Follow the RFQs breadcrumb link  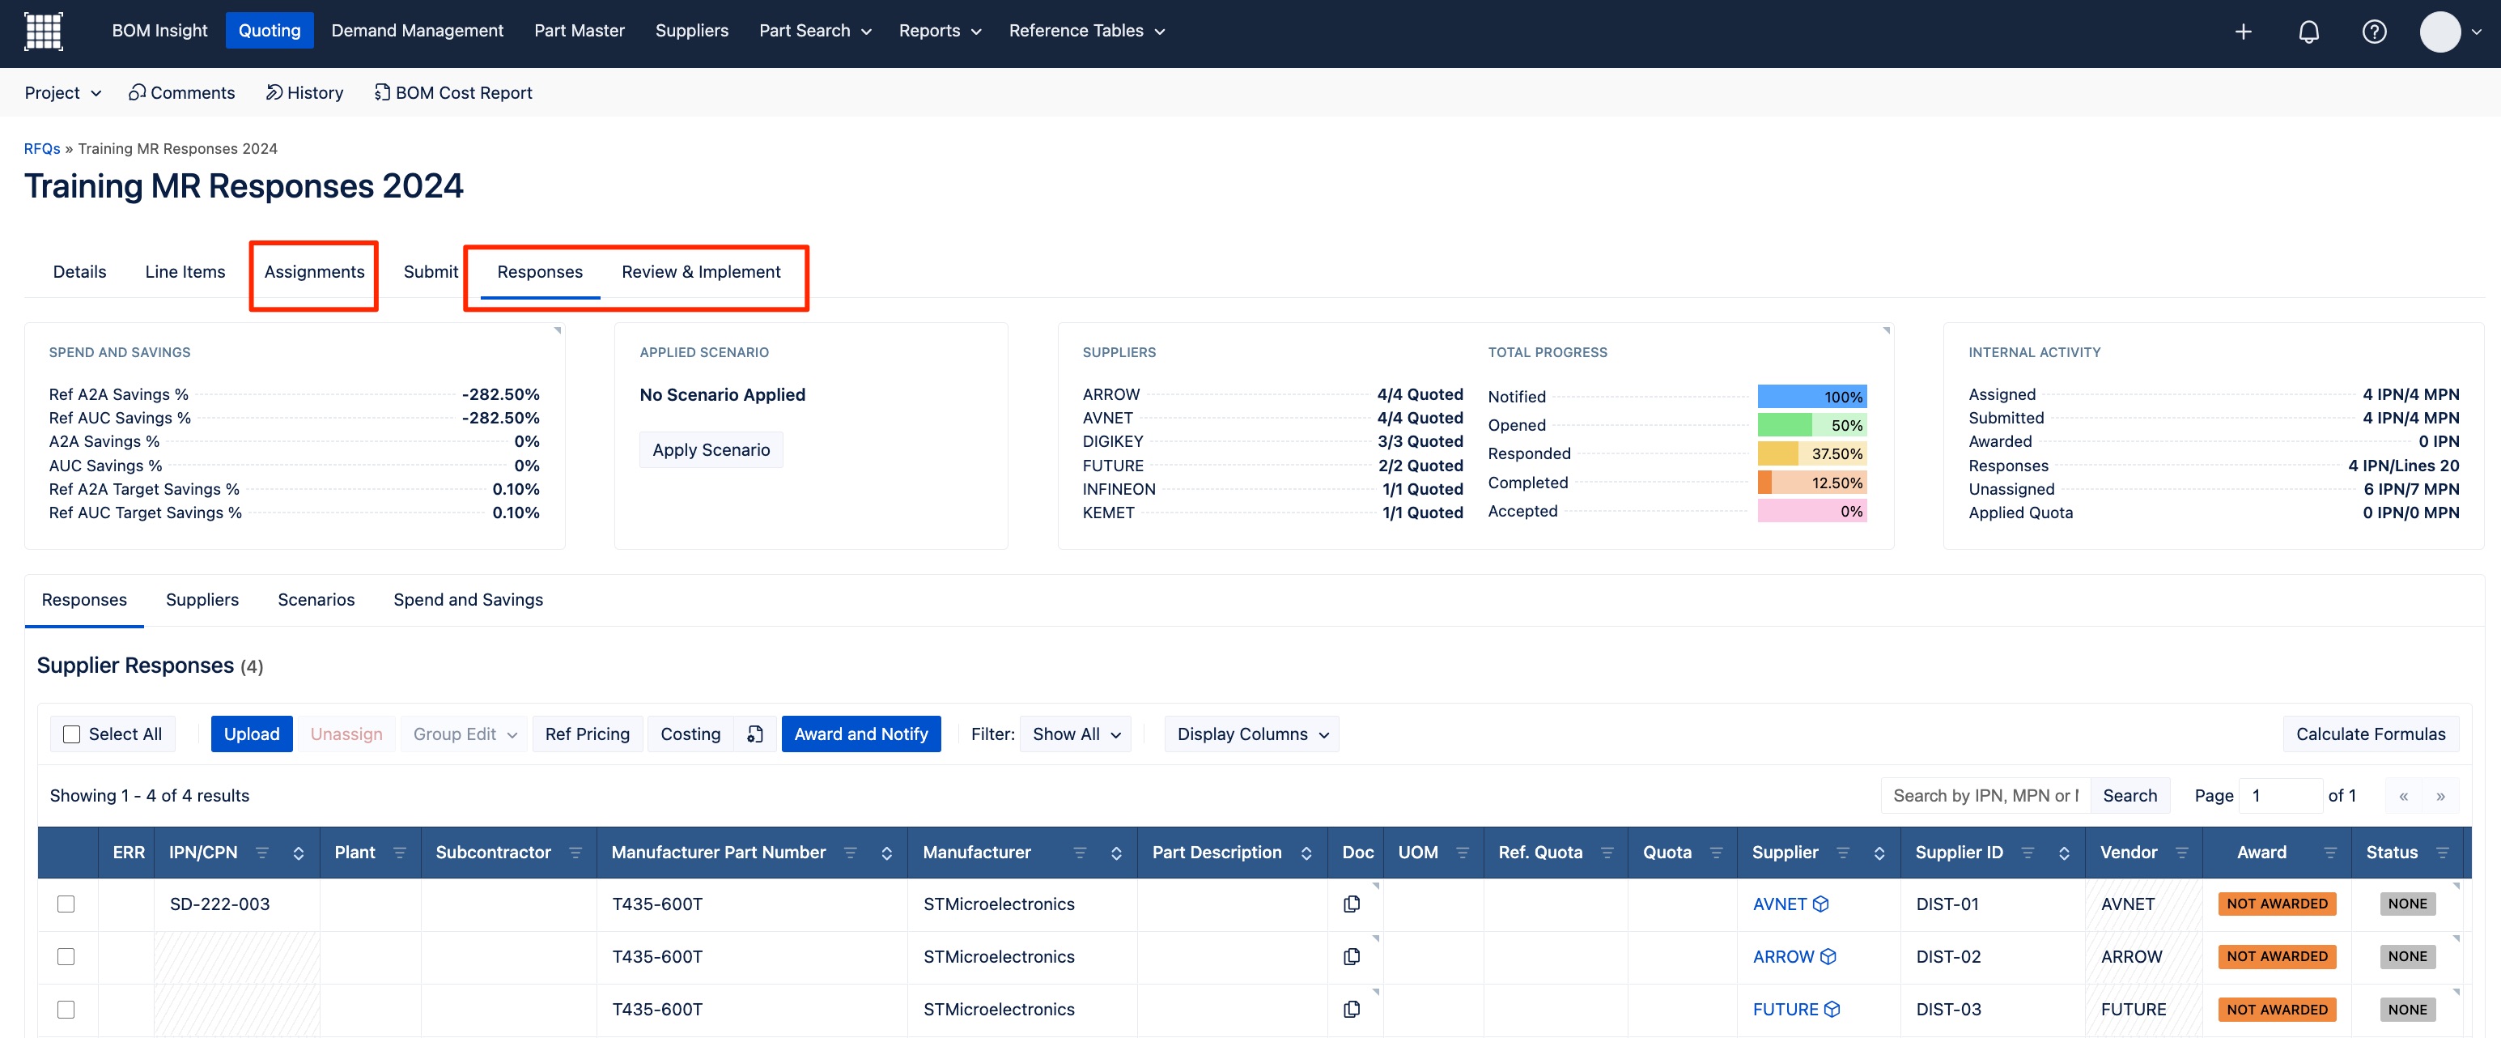[42, 148]
